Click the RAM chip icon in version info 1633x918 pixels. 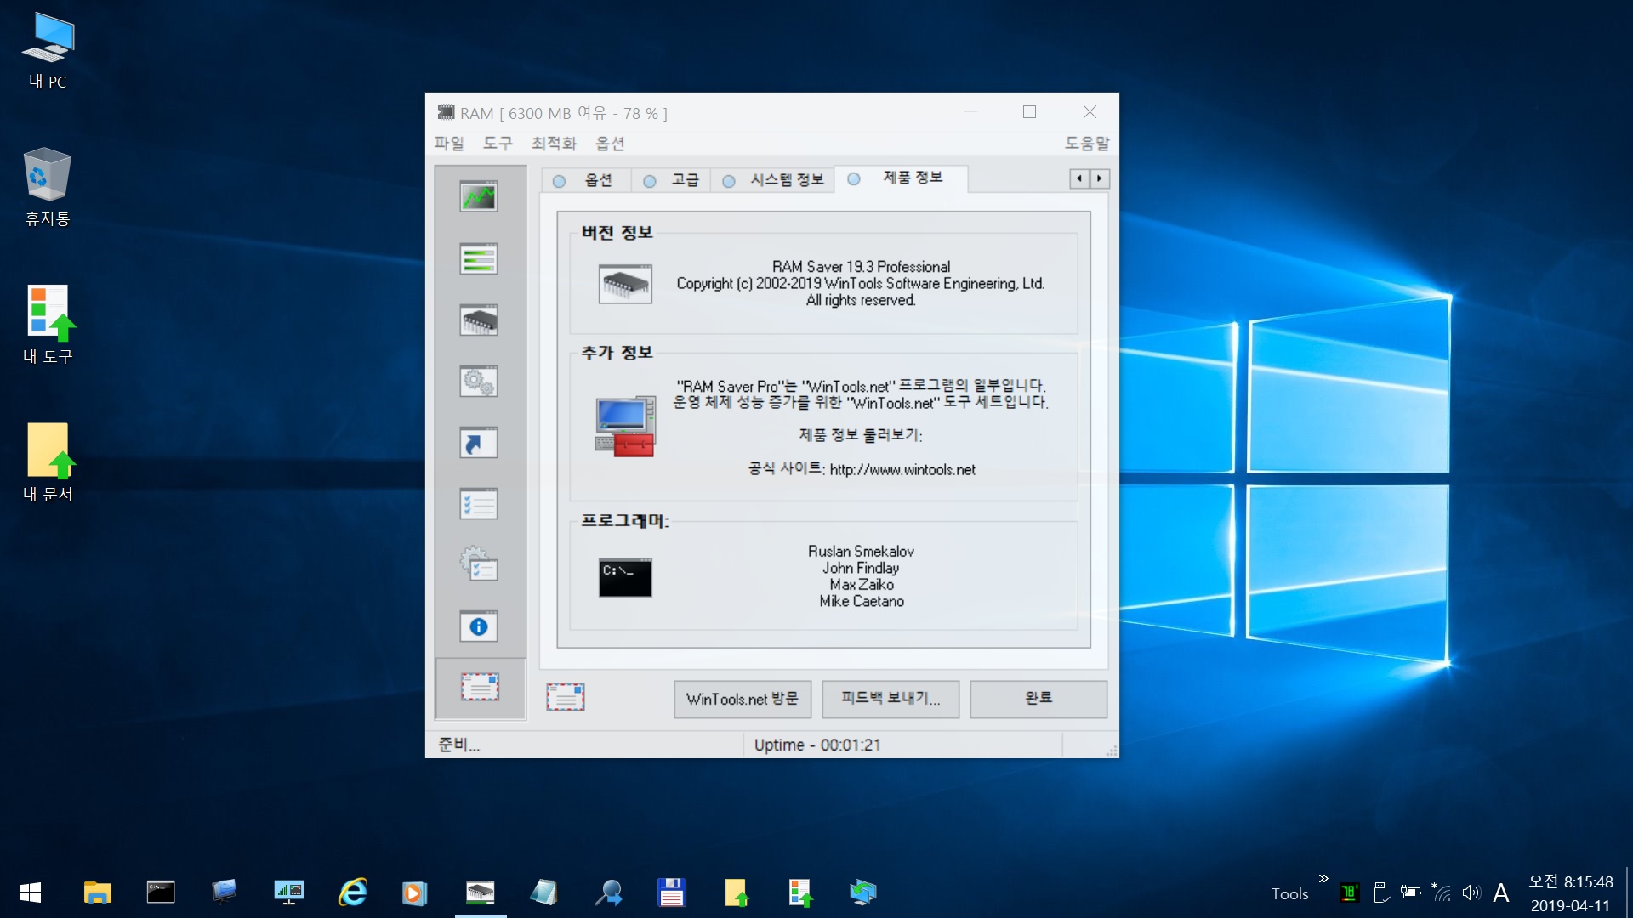625,284
